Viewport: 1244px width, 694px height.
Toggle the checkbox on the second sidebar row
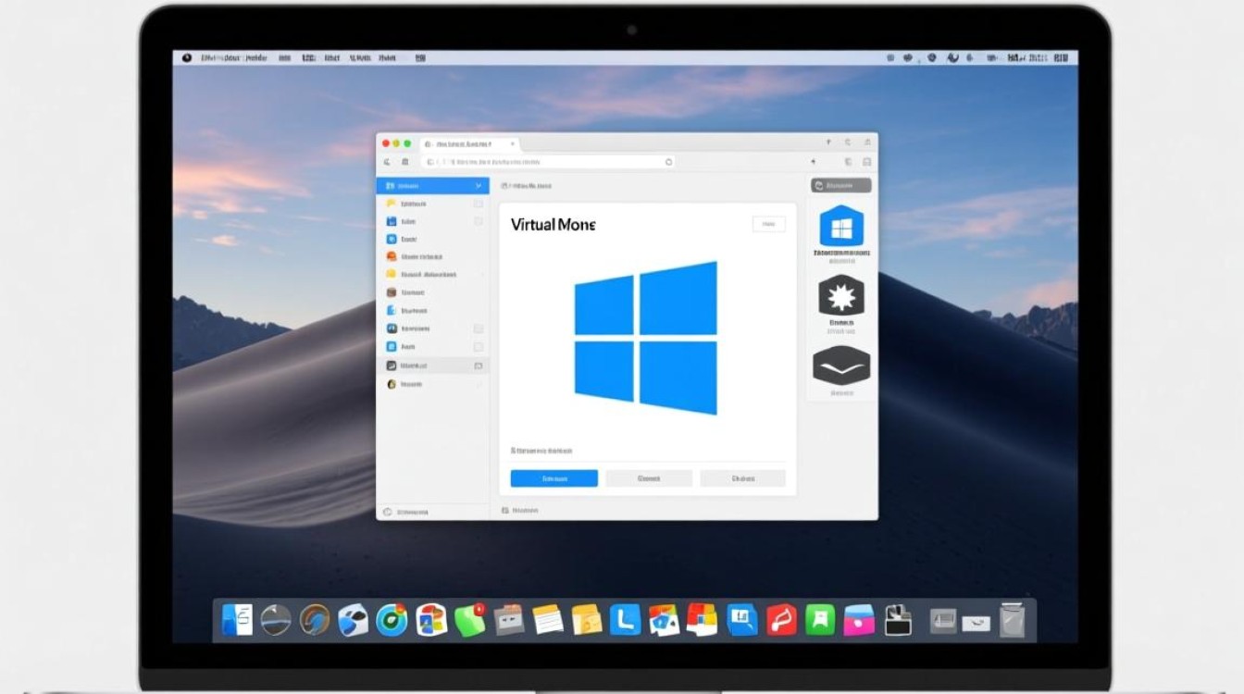pyautogui.click(x=479, y=204)
